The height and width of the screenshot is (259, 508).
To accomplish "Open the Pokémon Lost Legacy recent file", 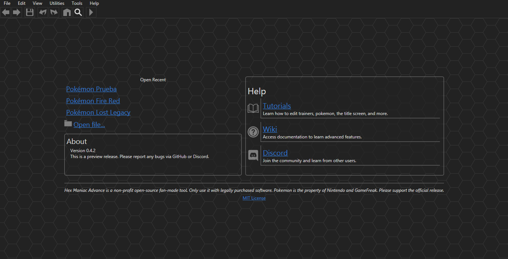I will pyautogui.click(x=98, y=112).
